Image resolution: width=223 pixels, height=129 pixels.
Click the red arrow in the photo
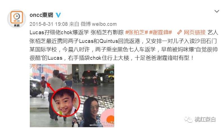pos(51,88)
